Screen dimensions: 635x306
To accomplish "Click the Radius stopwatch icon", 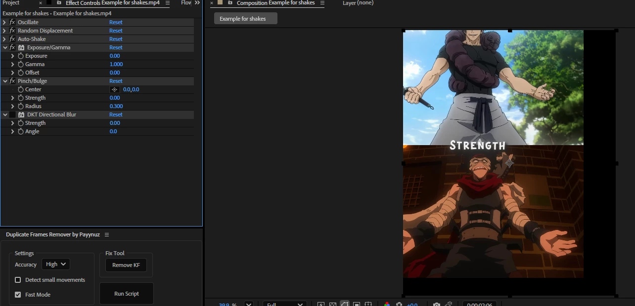I will pyautogui.click(x=21, y=106).
